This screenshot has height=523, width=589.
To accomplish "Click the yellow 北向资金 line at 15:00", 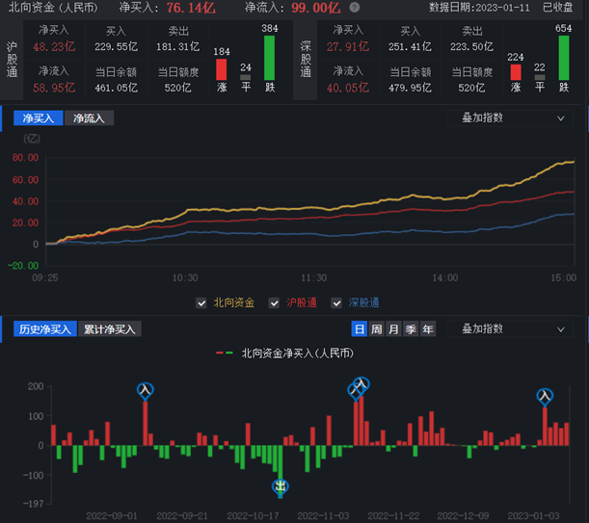I will [x=573, y=161].
